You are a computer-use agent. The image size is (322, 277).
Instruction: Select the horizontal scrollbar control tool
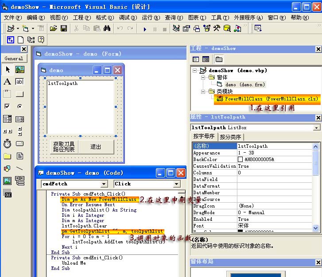[x=8, y=131]
